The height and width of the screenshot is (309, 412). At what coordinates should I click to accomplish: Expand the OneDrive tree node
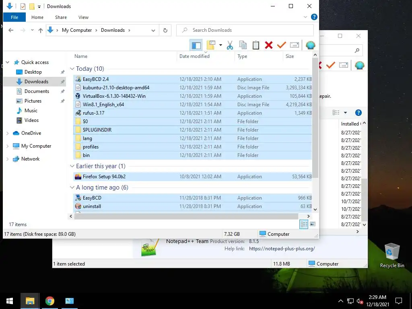point(8,133)
